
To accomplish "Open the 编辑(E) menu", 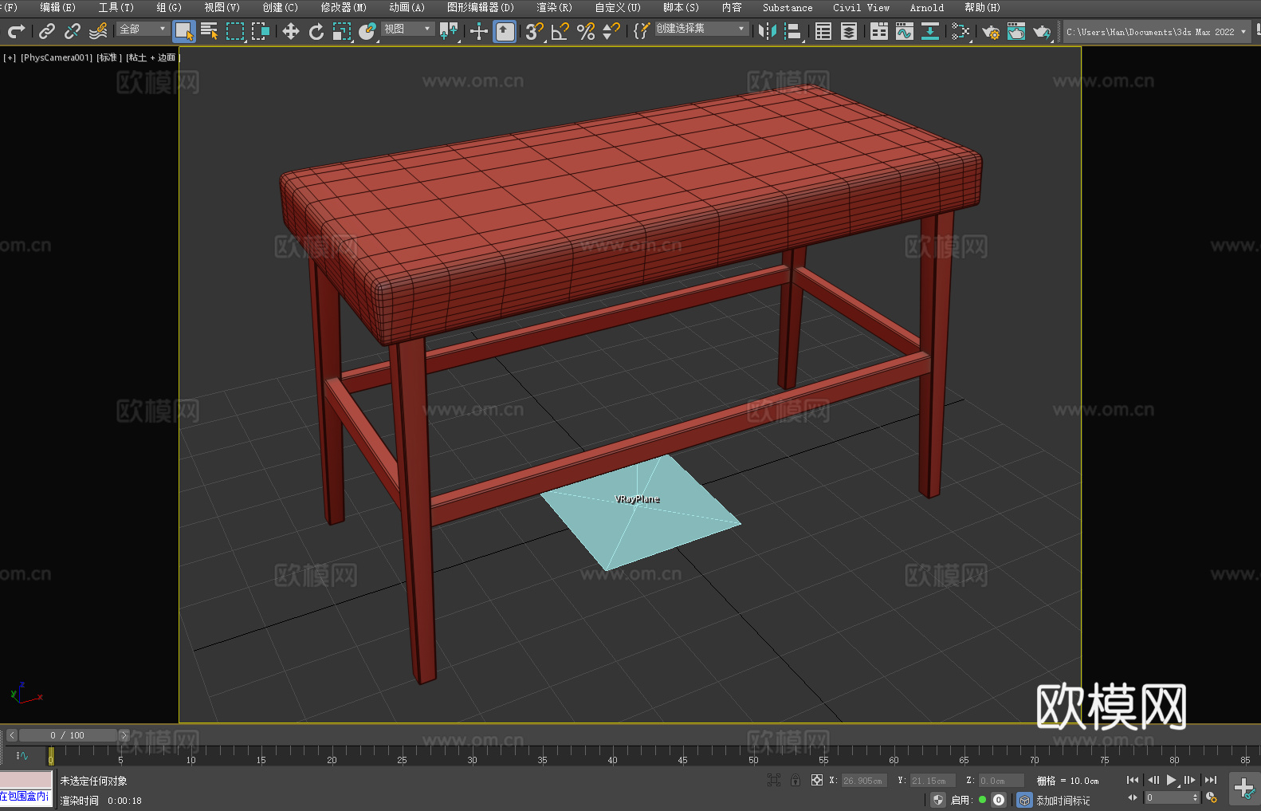I will [x=57, y=7].
